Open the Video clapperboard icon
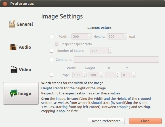Image resolution: width=165 pixels, height=127 pixels. click(x=14, y=69)
